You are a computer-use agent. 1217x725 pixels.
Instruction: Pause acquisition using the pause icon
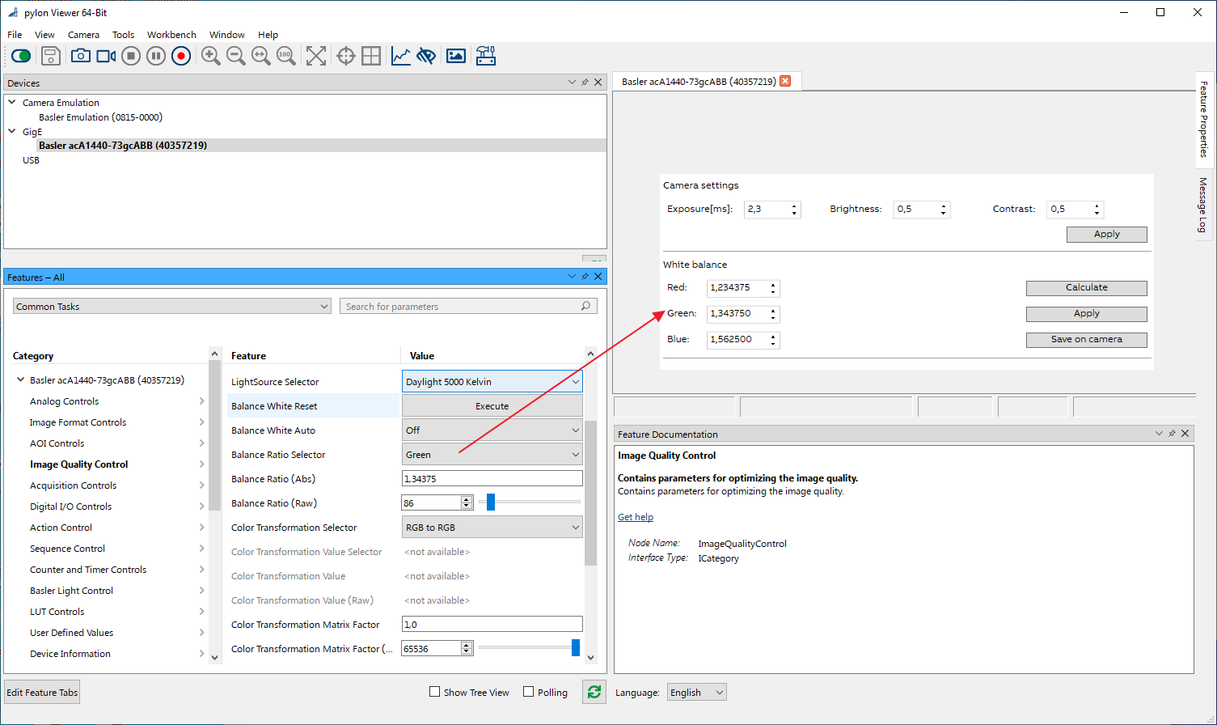point(156,56)
